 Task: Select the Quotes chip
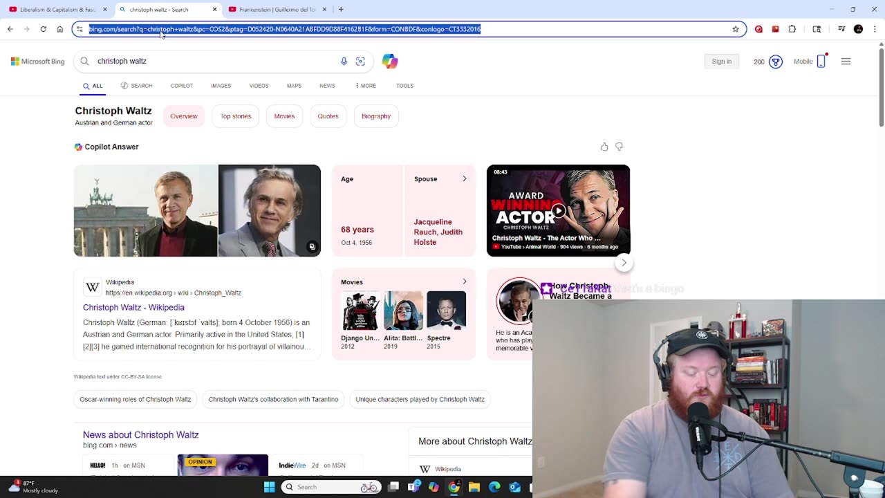328,116
